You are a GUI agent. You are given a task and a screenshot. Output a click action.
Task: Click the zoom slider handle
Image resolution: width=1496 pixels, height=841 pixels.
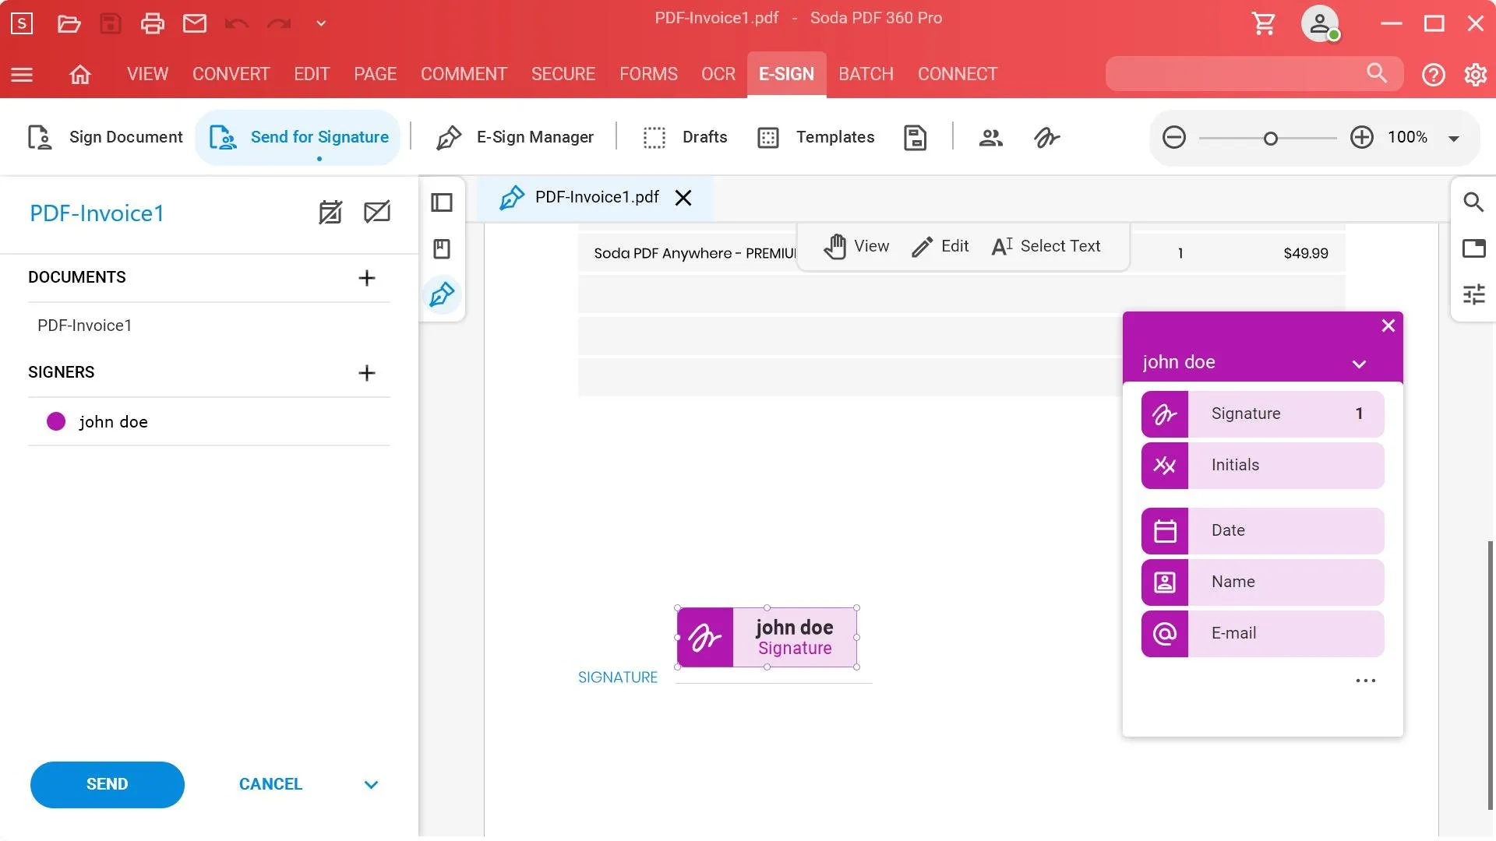click(1271, 139)
